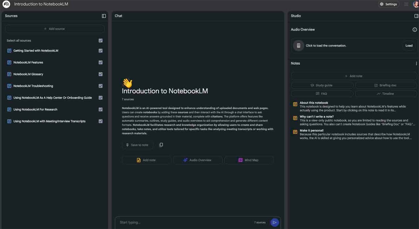Uncheck the Meeting/Interview Transcripts source
The height and width of the screenshot is (229, 419).
pos(101,121)
